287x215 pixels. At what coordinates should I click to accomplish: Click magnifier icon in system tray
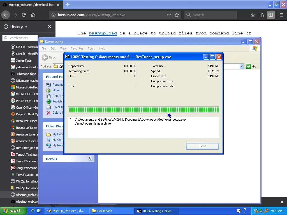pyautogui.click(x=266, y=211)
